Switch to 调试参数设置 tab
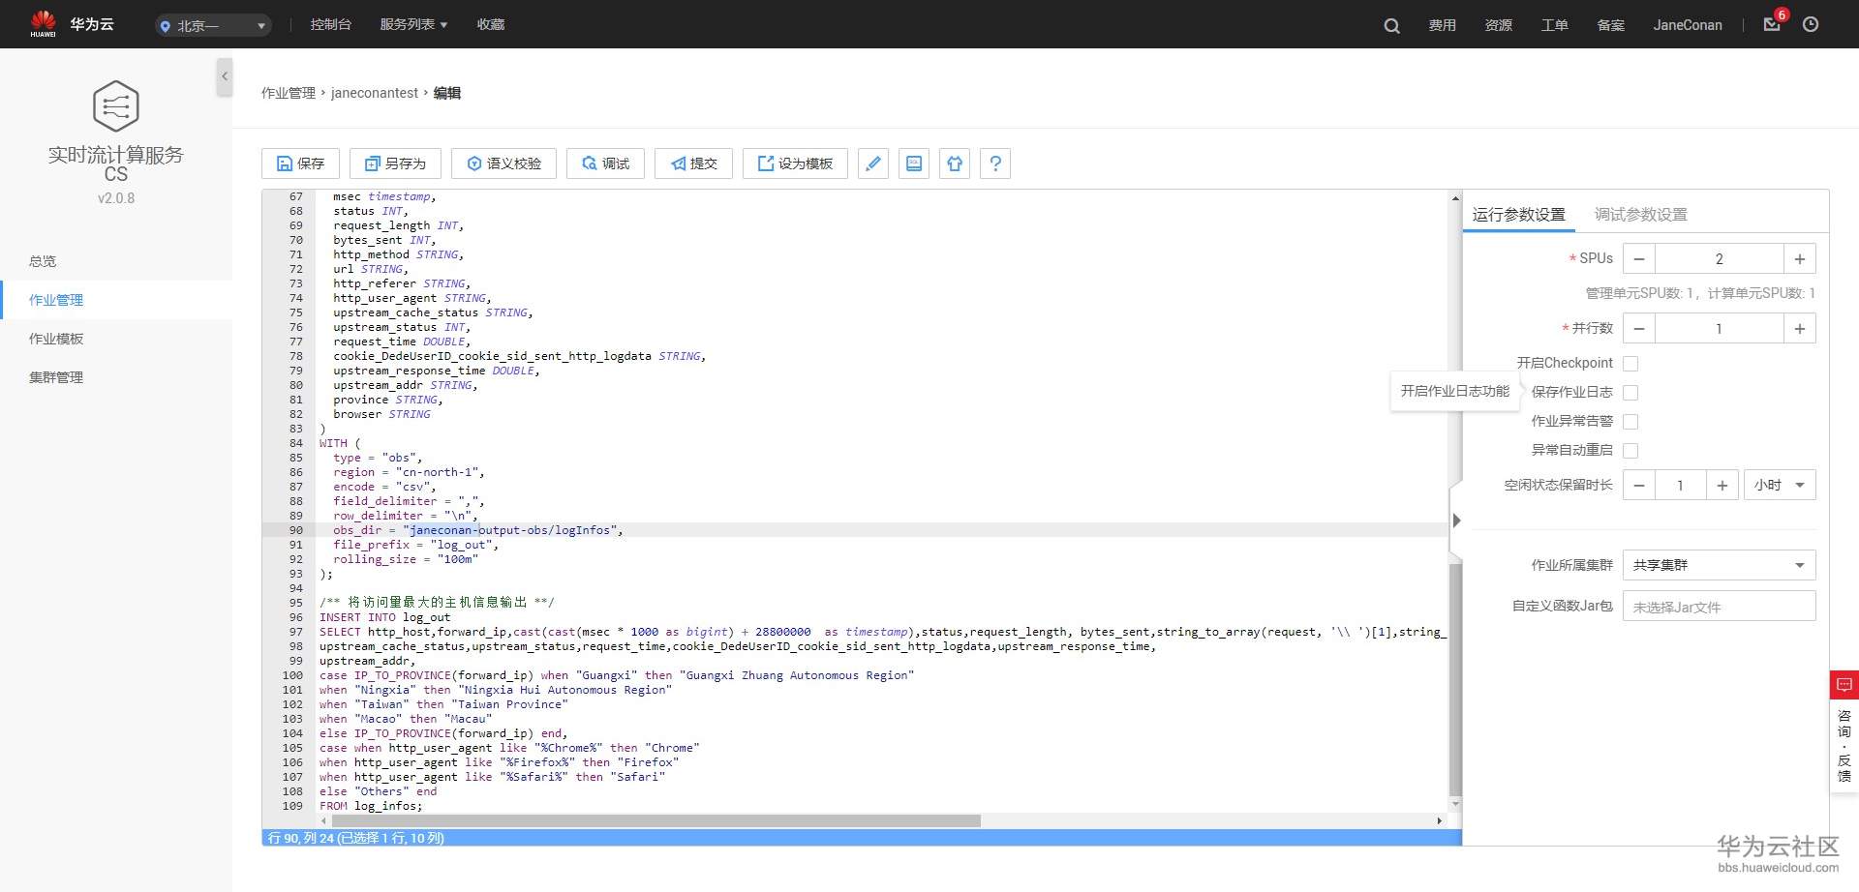The image size is (1859, 892). tap(1641, 215)
